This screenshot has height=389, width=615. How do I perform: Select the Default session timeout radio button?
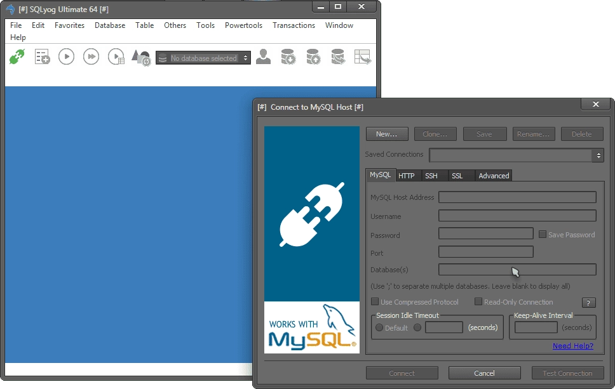pos(379,327)
